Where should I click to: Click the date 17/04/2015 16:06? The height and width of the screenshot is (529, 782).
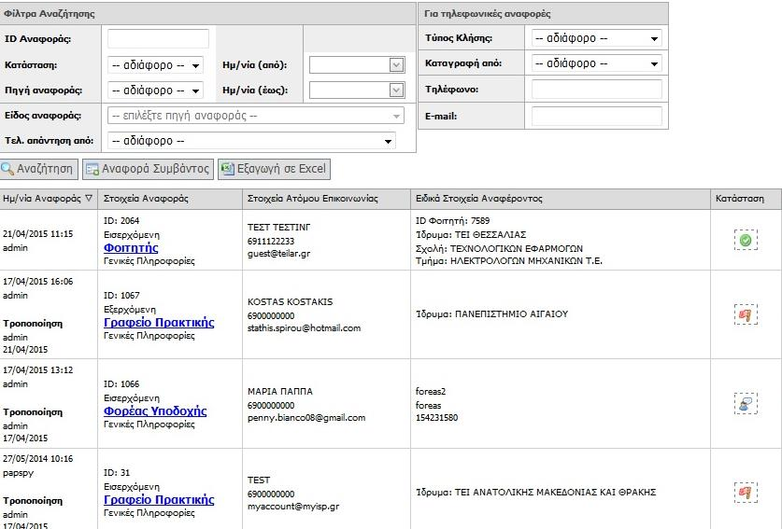point(38,282)
